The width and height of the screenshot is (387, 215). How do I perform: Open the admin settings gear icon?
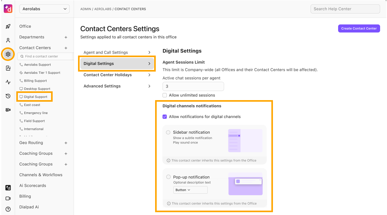click(8, 54)
